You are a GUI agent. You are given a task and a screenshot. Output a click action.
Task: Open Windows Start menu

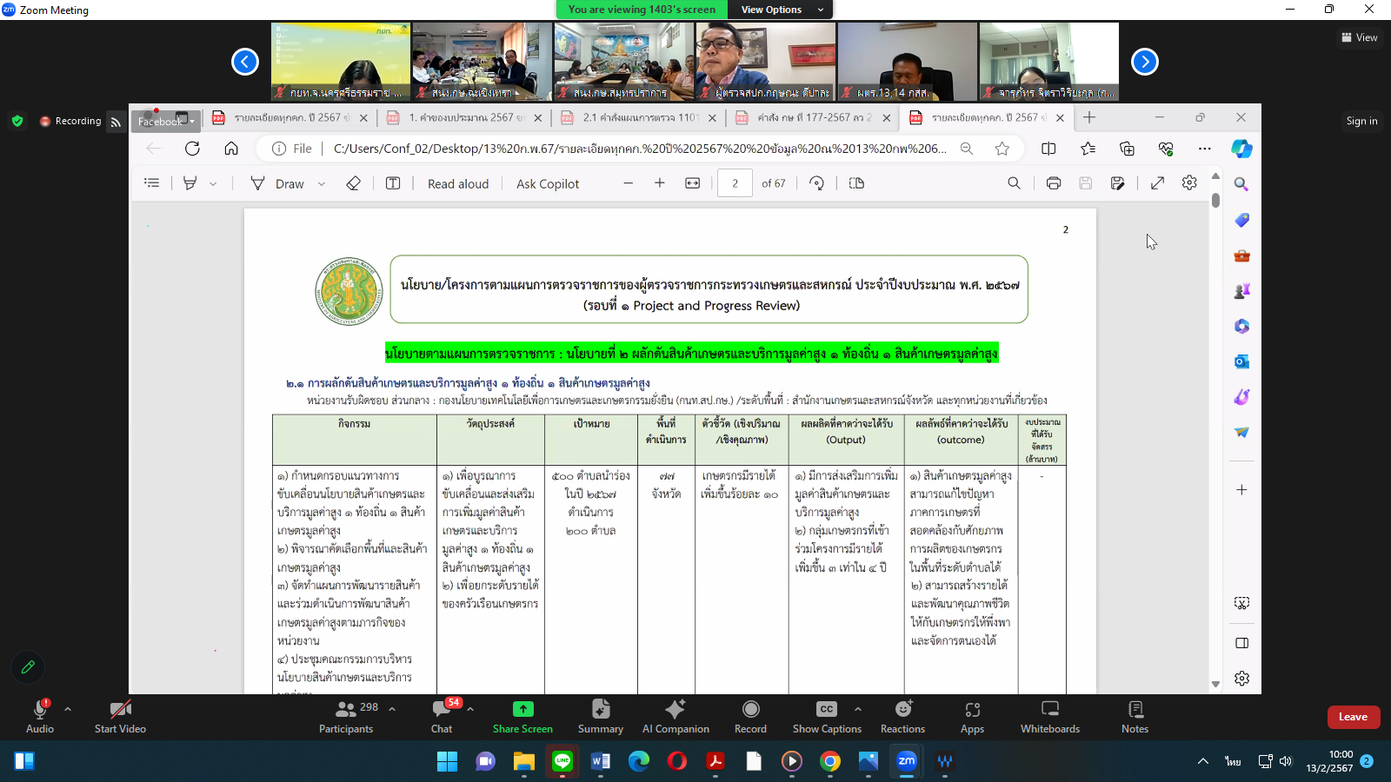[x=447, y=762]
